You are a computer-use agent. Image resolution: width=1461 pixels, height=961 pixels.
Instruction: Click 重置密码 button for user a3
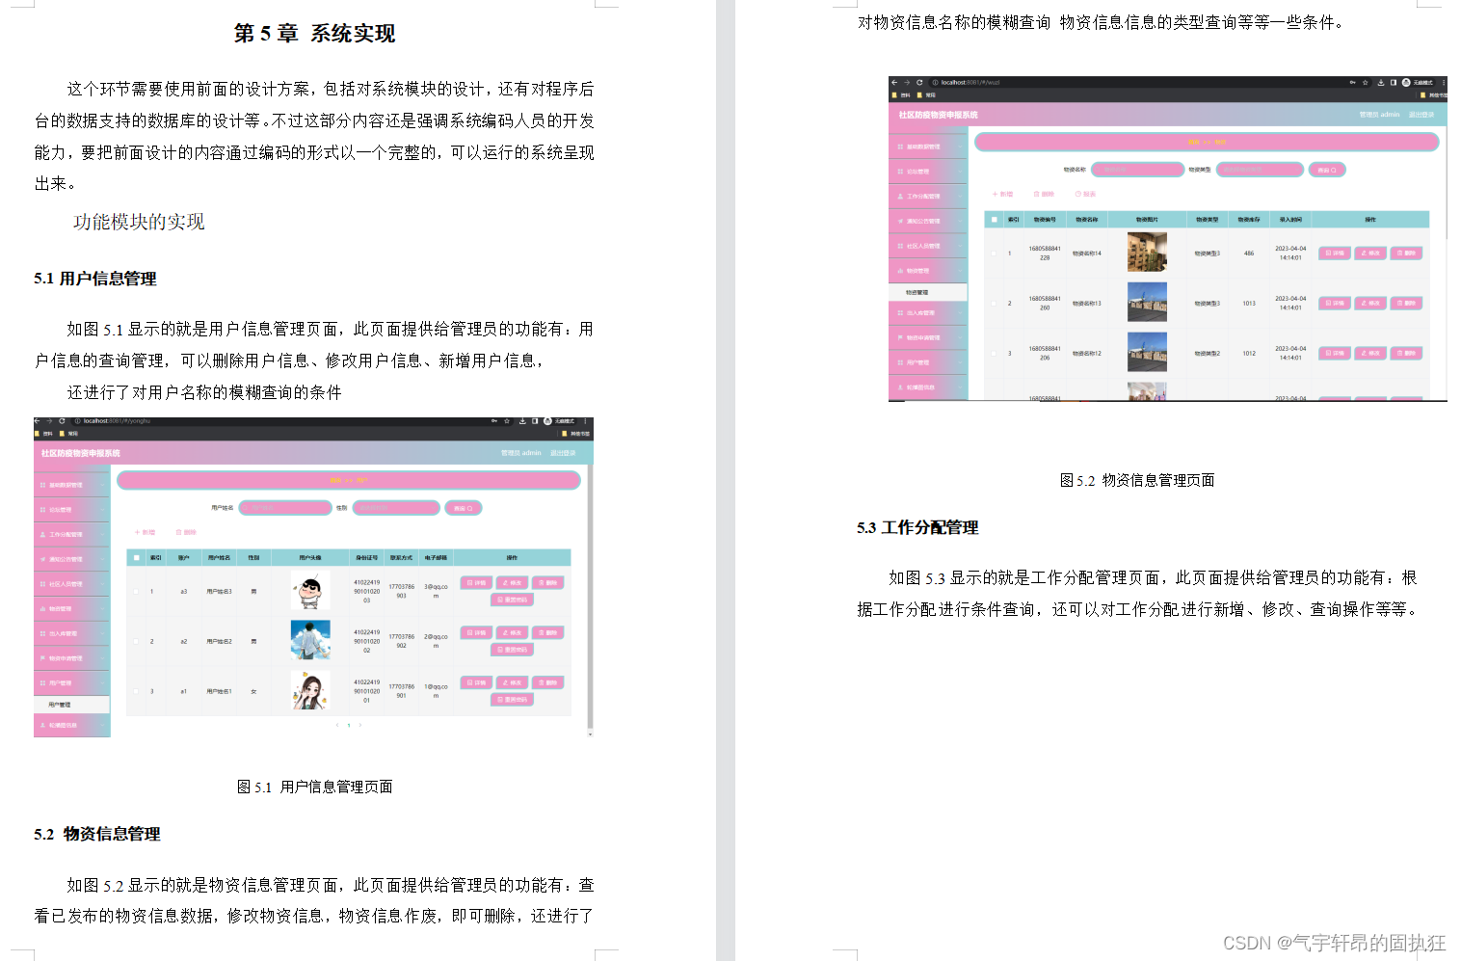click(512, 600)
